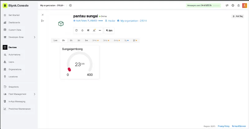Screen dimensions: 249x129
Task: Open the notifications bell in the top bar
Action: (x=238, y=5)
